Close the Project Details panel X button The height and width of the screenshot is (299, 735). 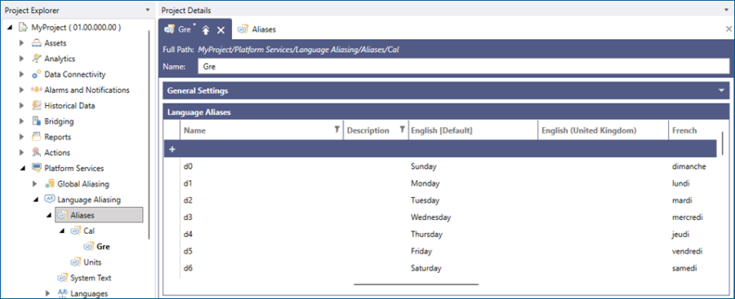(x=729, y=29)
